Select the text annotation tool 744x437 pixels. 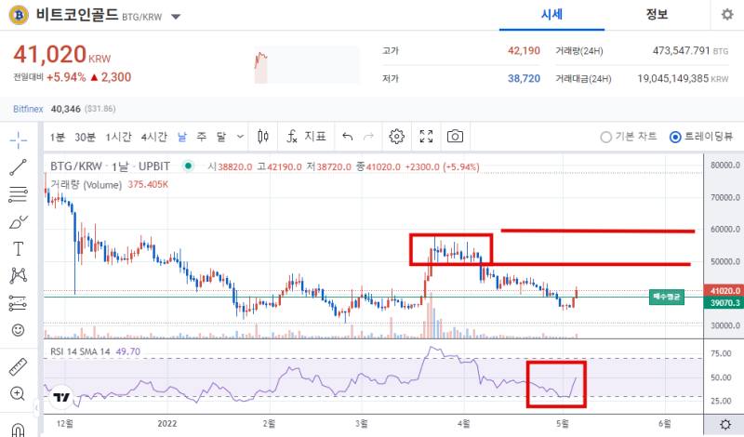[18, 248]
